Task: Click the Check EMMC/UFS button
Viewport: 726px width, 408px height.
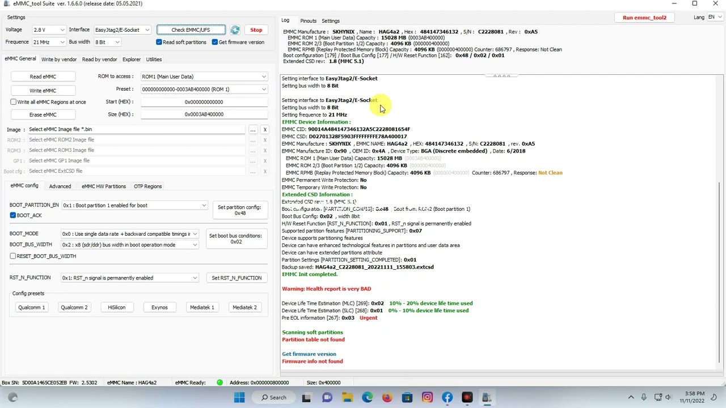Action: point(191,30)
